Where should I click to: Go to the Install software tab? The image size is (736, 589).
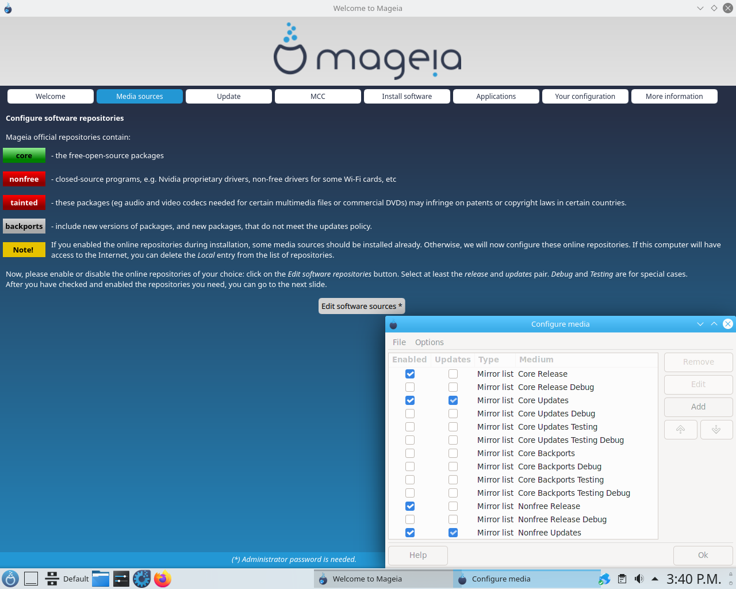pos(407,97)
